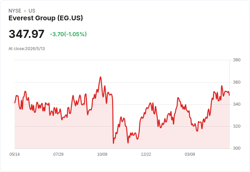This screenshot has height=172, width=250.
Task: Open the Everest Group (EG.US) title
Action: point(46,18)
